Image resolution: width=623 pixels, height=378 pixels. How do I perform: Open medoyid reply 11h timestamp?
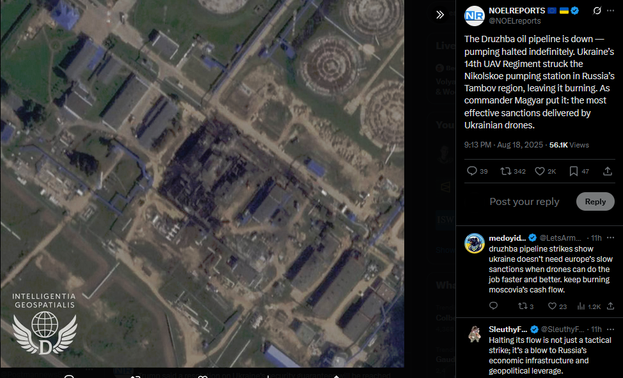tap(596, 238)
